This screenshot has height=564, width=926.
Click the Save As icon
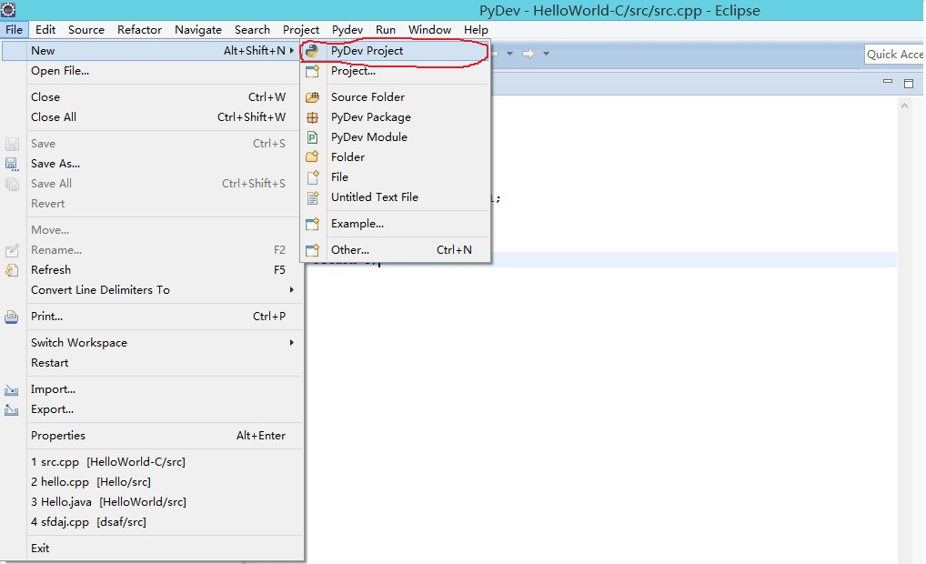[12, 164]
